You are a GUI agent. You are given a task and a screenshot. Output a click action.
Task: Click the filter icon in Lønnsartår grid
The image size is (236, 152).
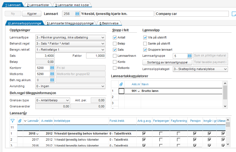tap(12, 120)
